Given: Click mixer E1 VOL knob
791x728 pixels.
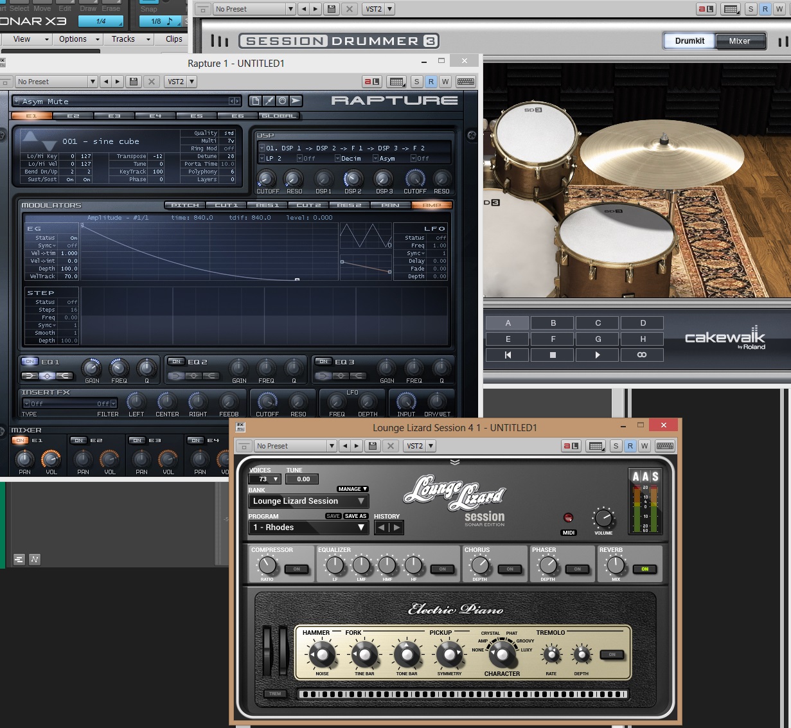Looking at the screenshot, I should tap(51, 459).
